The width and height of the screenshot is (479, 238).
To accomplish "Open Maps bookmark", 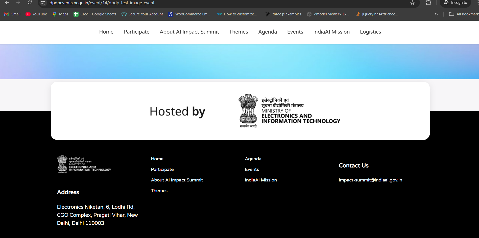I will click(x=60, y=14).
